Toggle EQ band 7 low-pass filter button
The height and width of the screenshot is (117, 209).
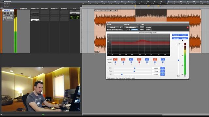point(163,59)
